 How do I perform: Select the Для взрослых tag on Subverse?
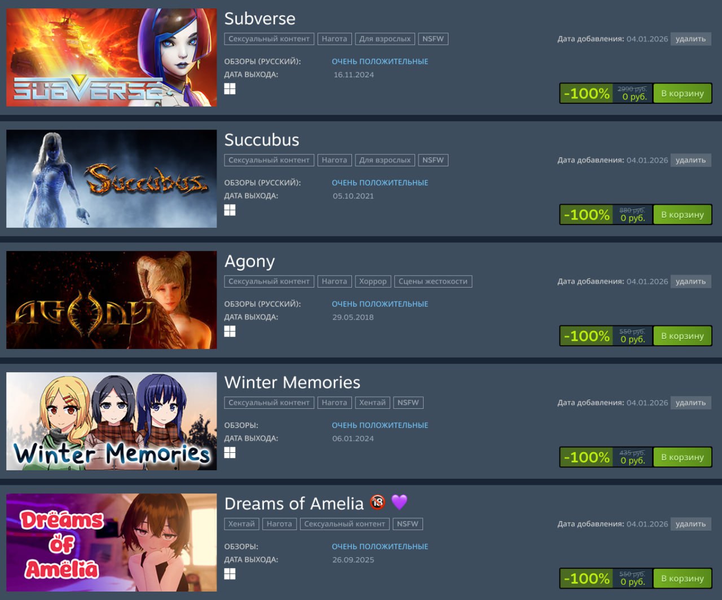point(385,39)
